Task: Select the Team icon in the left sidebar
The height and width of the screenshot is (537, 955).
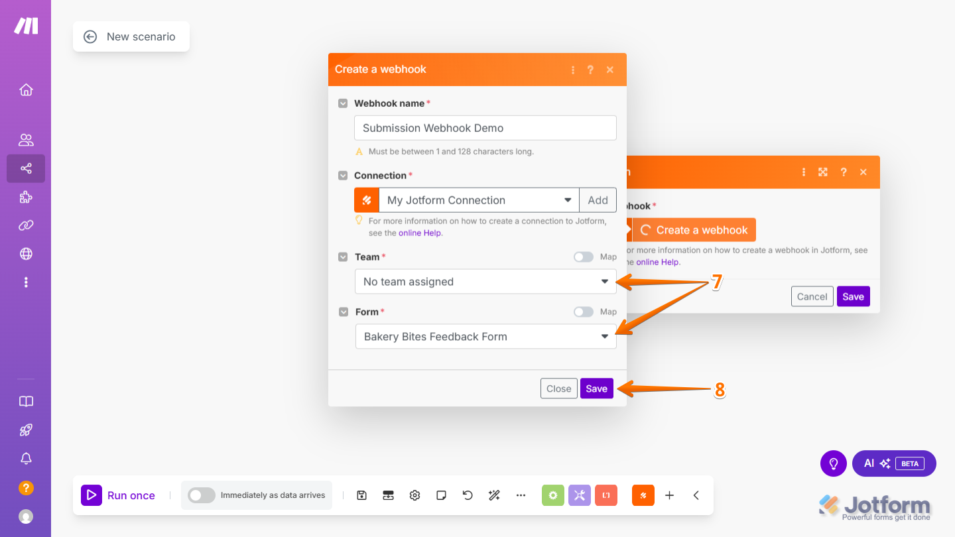Action: [x=25, y=139]
